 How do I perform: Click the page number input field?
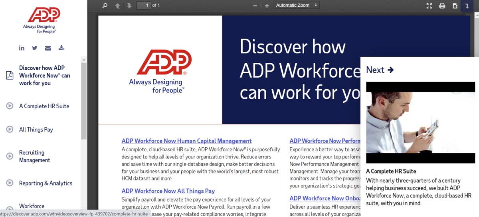pos(143,5)
